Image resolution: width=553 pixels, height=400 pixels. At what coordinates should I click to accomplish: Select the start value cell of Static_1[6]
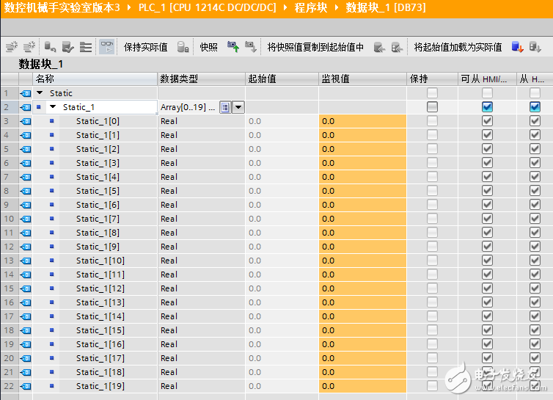click(282, 205)
